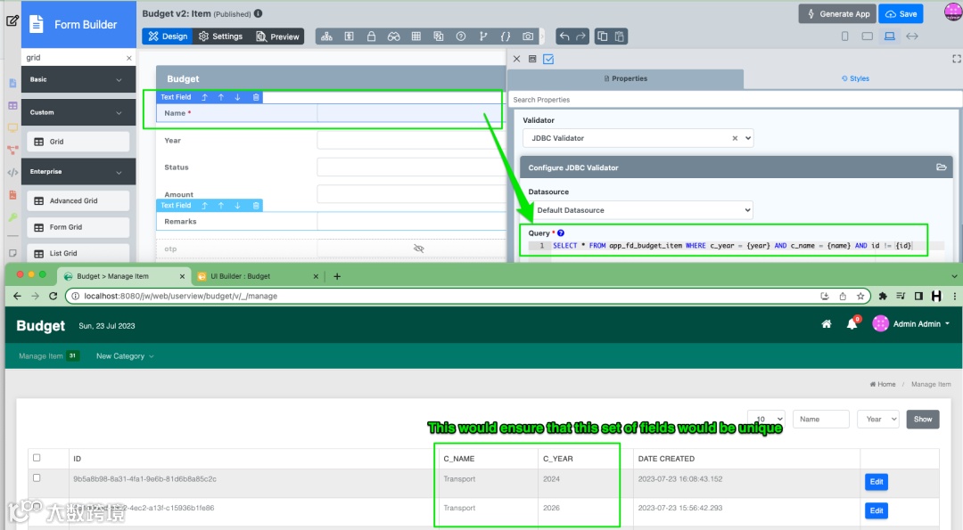Switch to the Preview tab
963x530 pixels.
277,37
